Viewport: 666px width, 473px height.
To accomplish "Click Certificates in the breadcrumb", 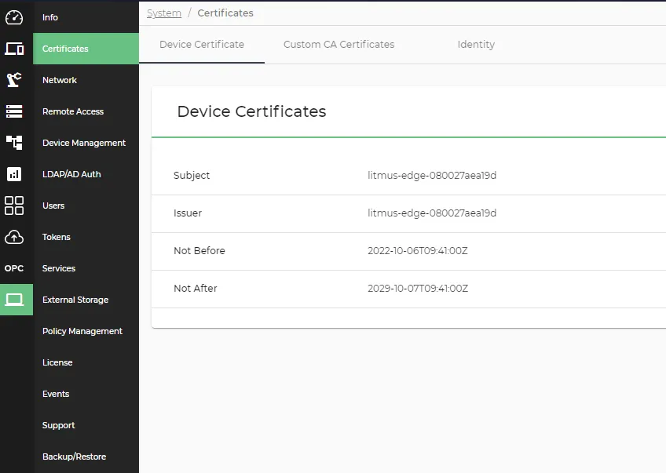I will (225, 13).
